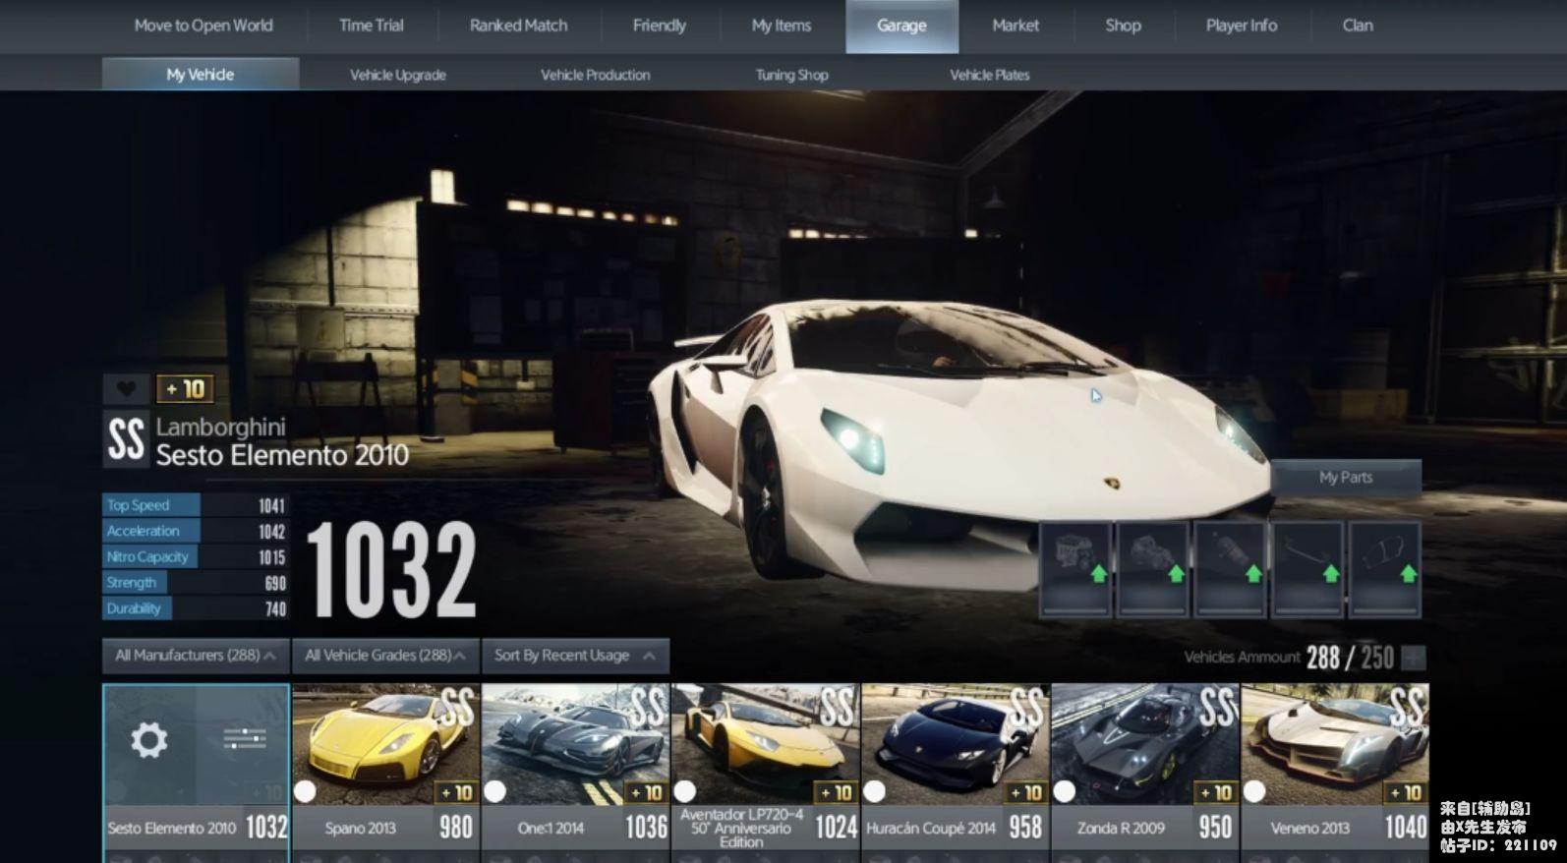Open the Ranked Match menu

(x=518, y=26)
